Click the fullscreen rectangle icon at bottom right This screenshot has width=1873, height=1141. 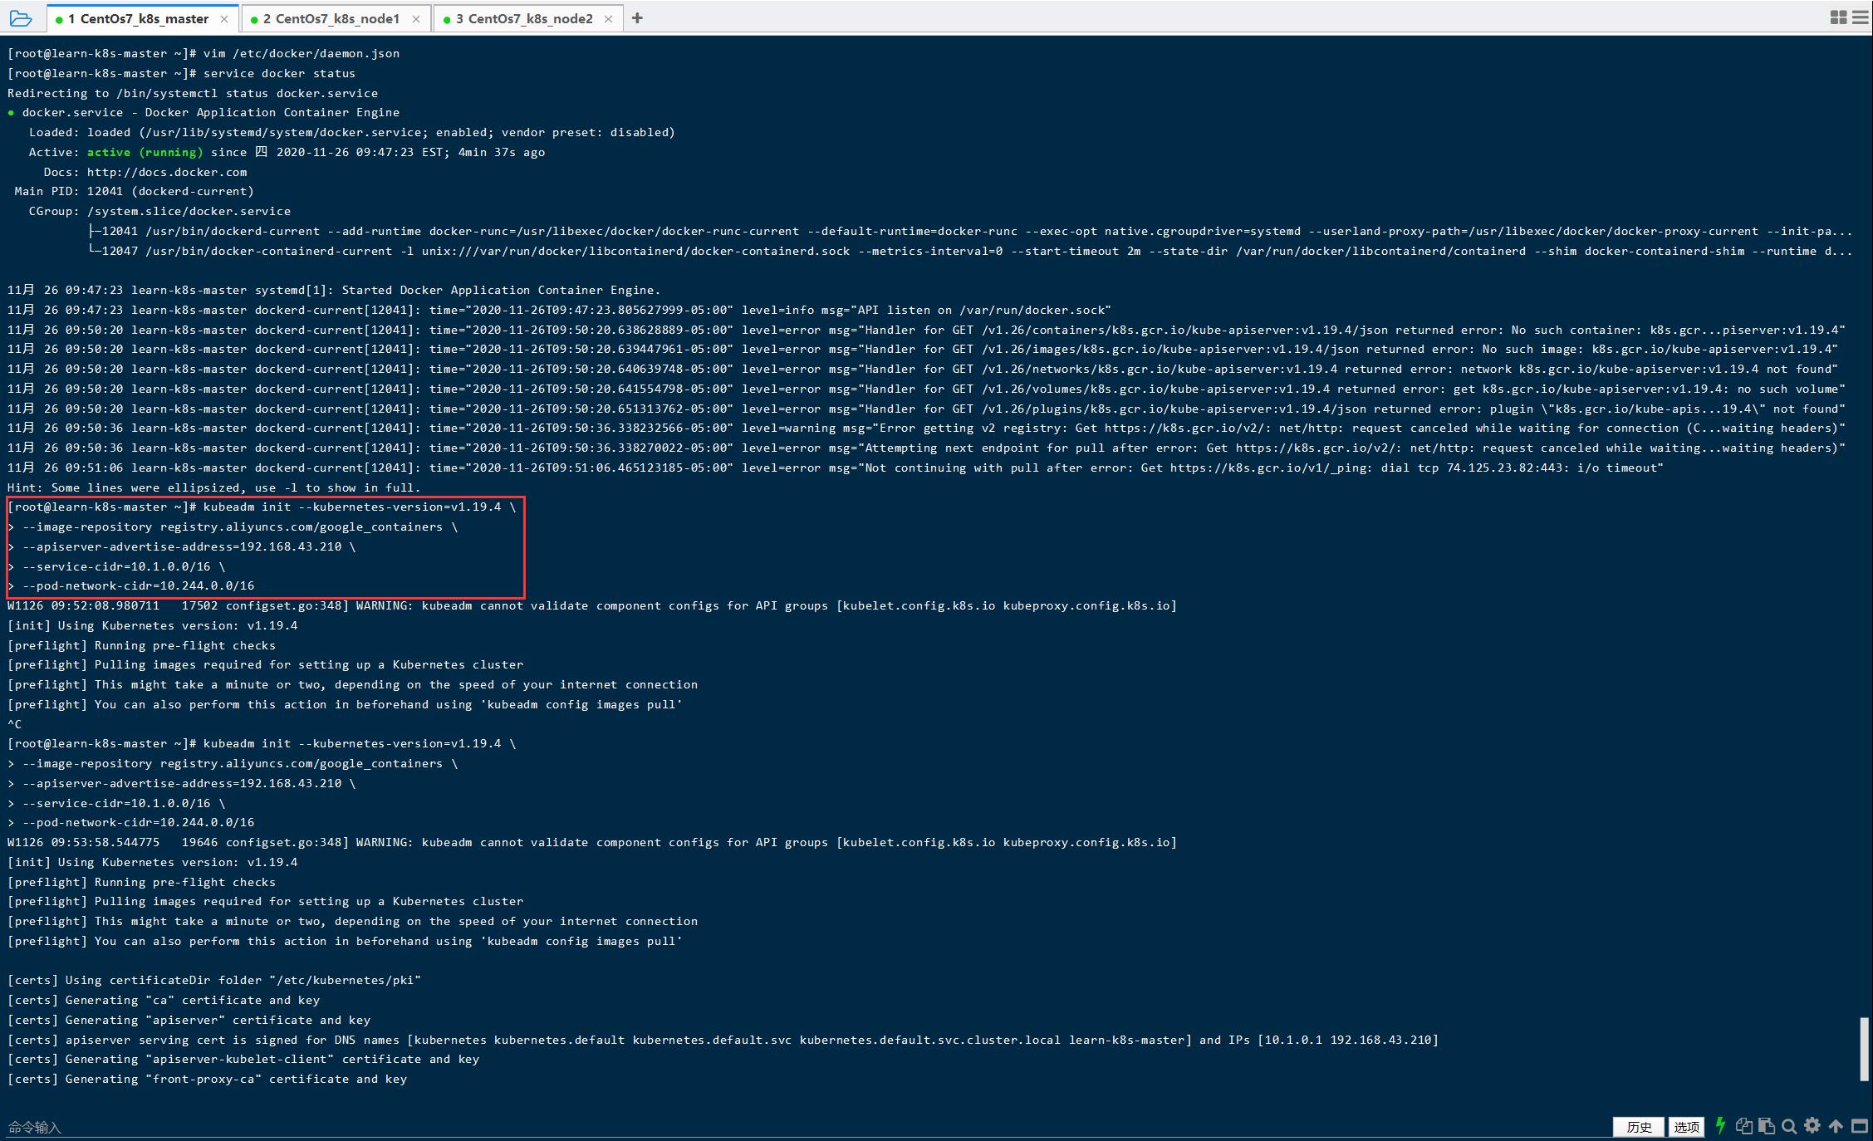[x=1859, y=1126]
